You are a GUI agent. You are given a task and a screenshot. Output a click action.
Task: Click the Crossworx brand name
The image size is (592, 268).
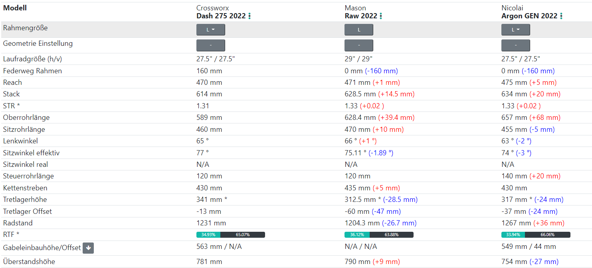click(x=212, y=8)
